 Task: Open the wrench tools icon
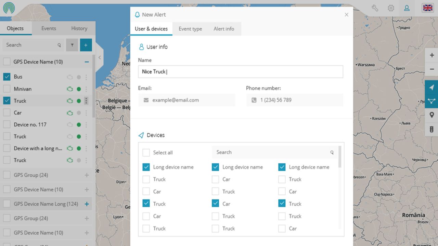pyautogui.click(x=375, y=8)
